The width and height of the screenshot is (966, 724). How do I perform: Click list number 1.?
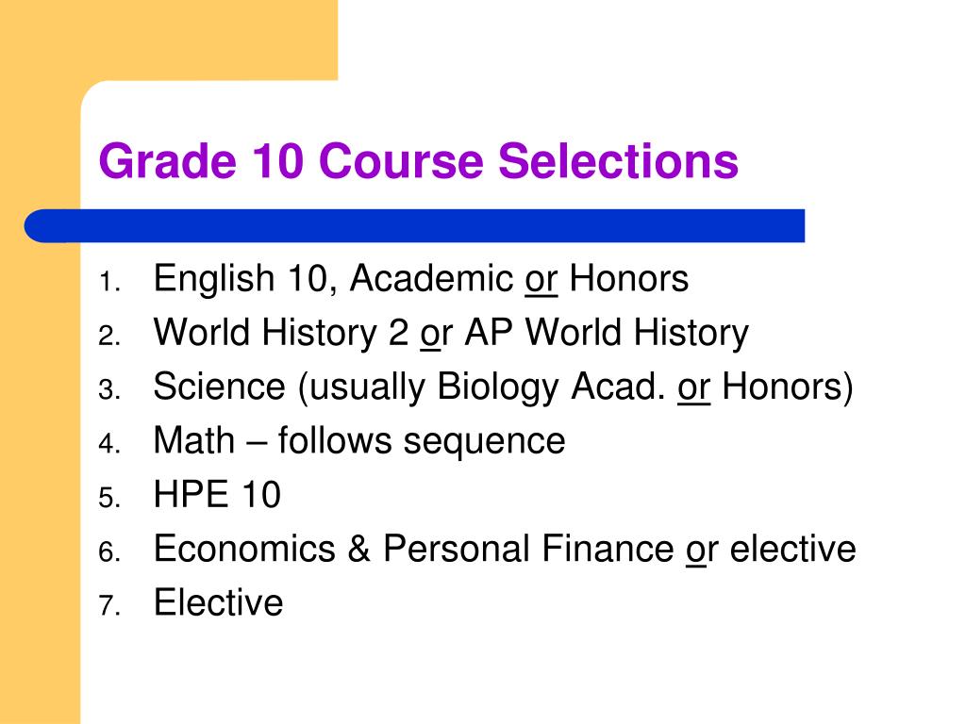(x=108, y=283)
